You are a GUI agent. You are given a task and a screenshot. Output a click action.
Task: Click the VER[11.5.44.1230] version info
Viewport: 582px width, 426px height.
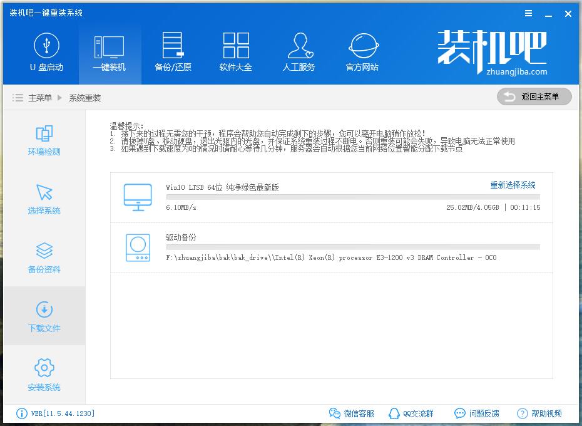63,413
